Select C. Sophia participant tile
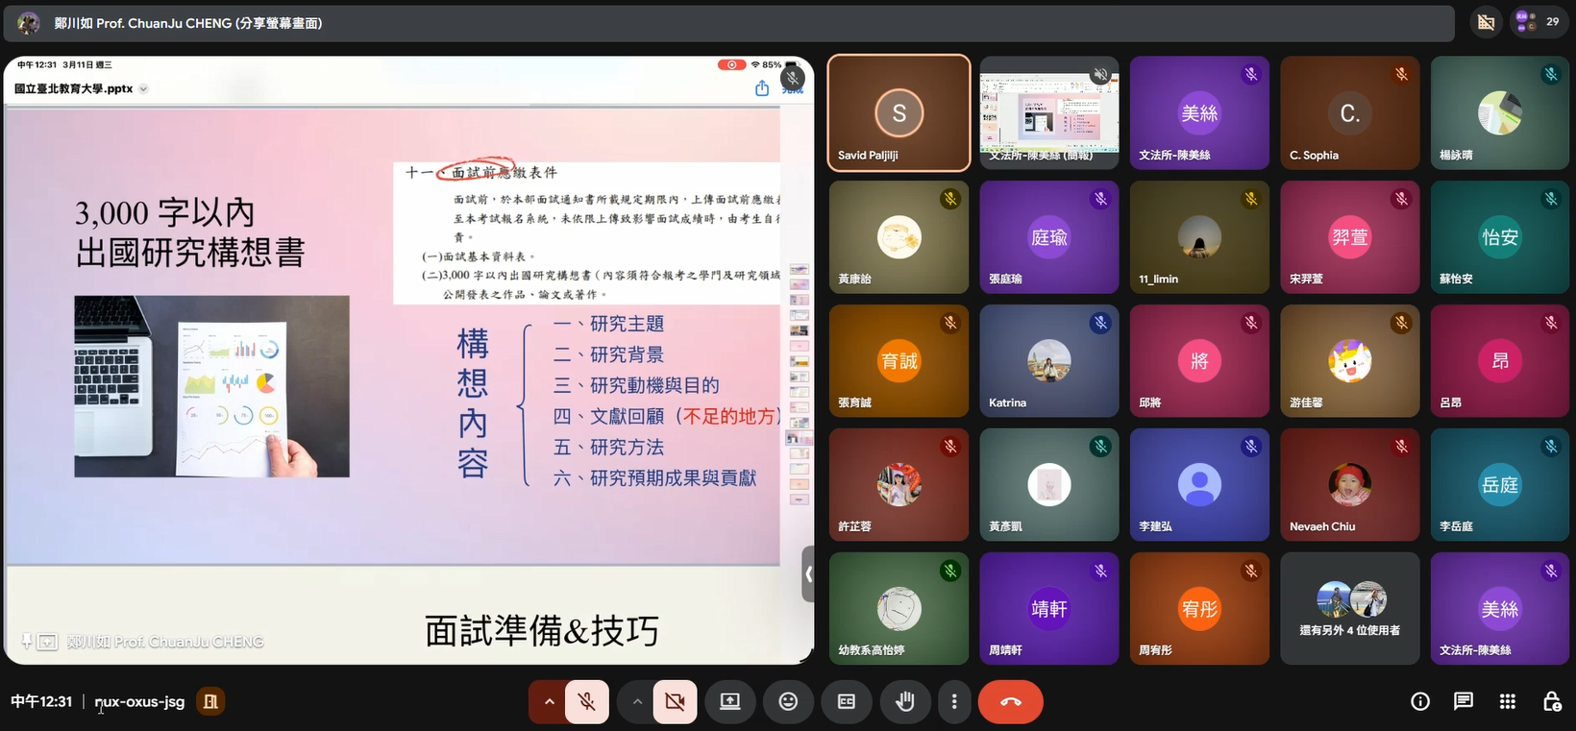Viewport: 1576px width, 731px height. tap(1349, 112)
